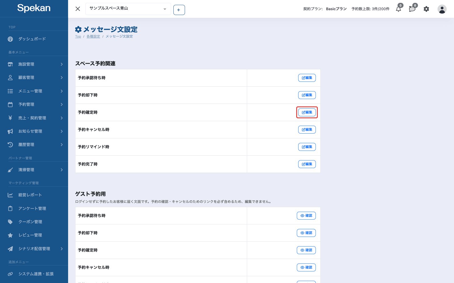Edit the 予約却下時 message in スペース予約関連
Screen dimensions: 454x283
[307, 95]
